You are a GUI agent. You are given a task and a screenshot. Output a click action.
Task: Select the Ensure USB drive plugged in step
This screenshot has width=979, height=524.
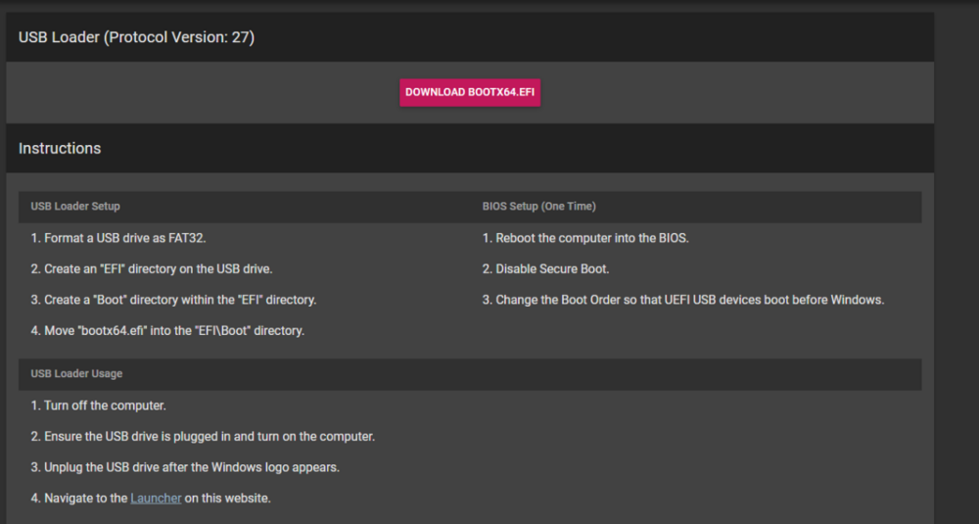(203, 437)
